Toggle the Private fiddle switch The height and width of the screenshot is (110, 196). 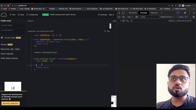(2, 38)
